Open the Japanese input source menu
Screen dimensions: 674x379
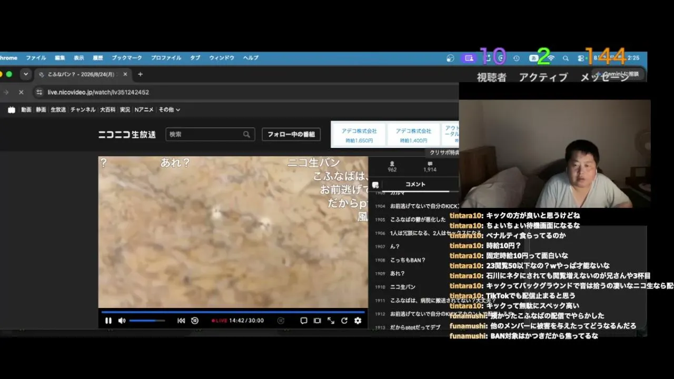coord(533,58)
